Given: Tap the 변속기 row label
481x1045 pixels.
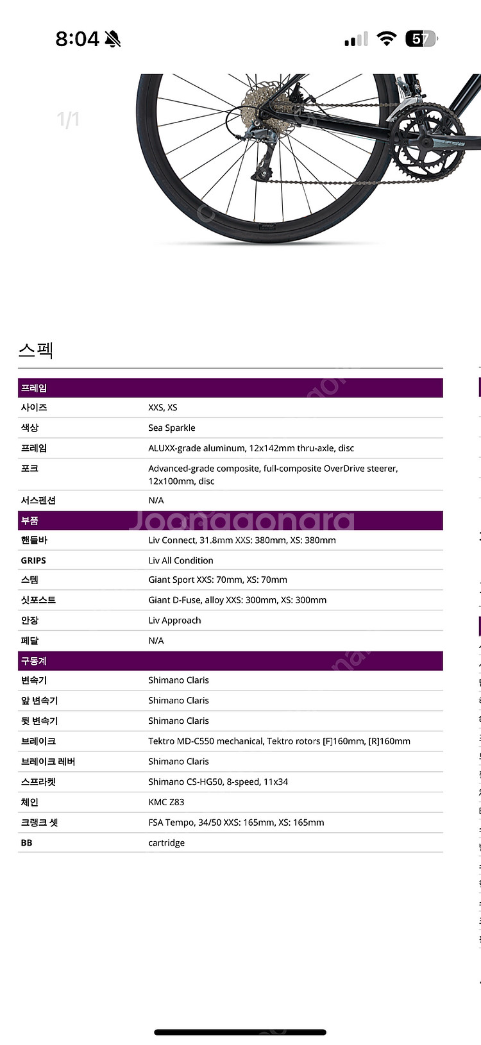Looking at the screenshot, I should pos(34,680).
